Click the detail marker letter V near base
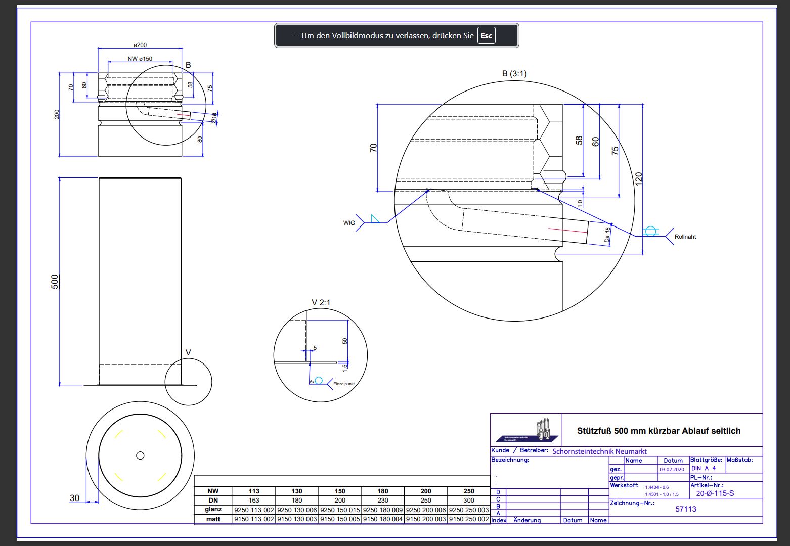 point(188,353)
